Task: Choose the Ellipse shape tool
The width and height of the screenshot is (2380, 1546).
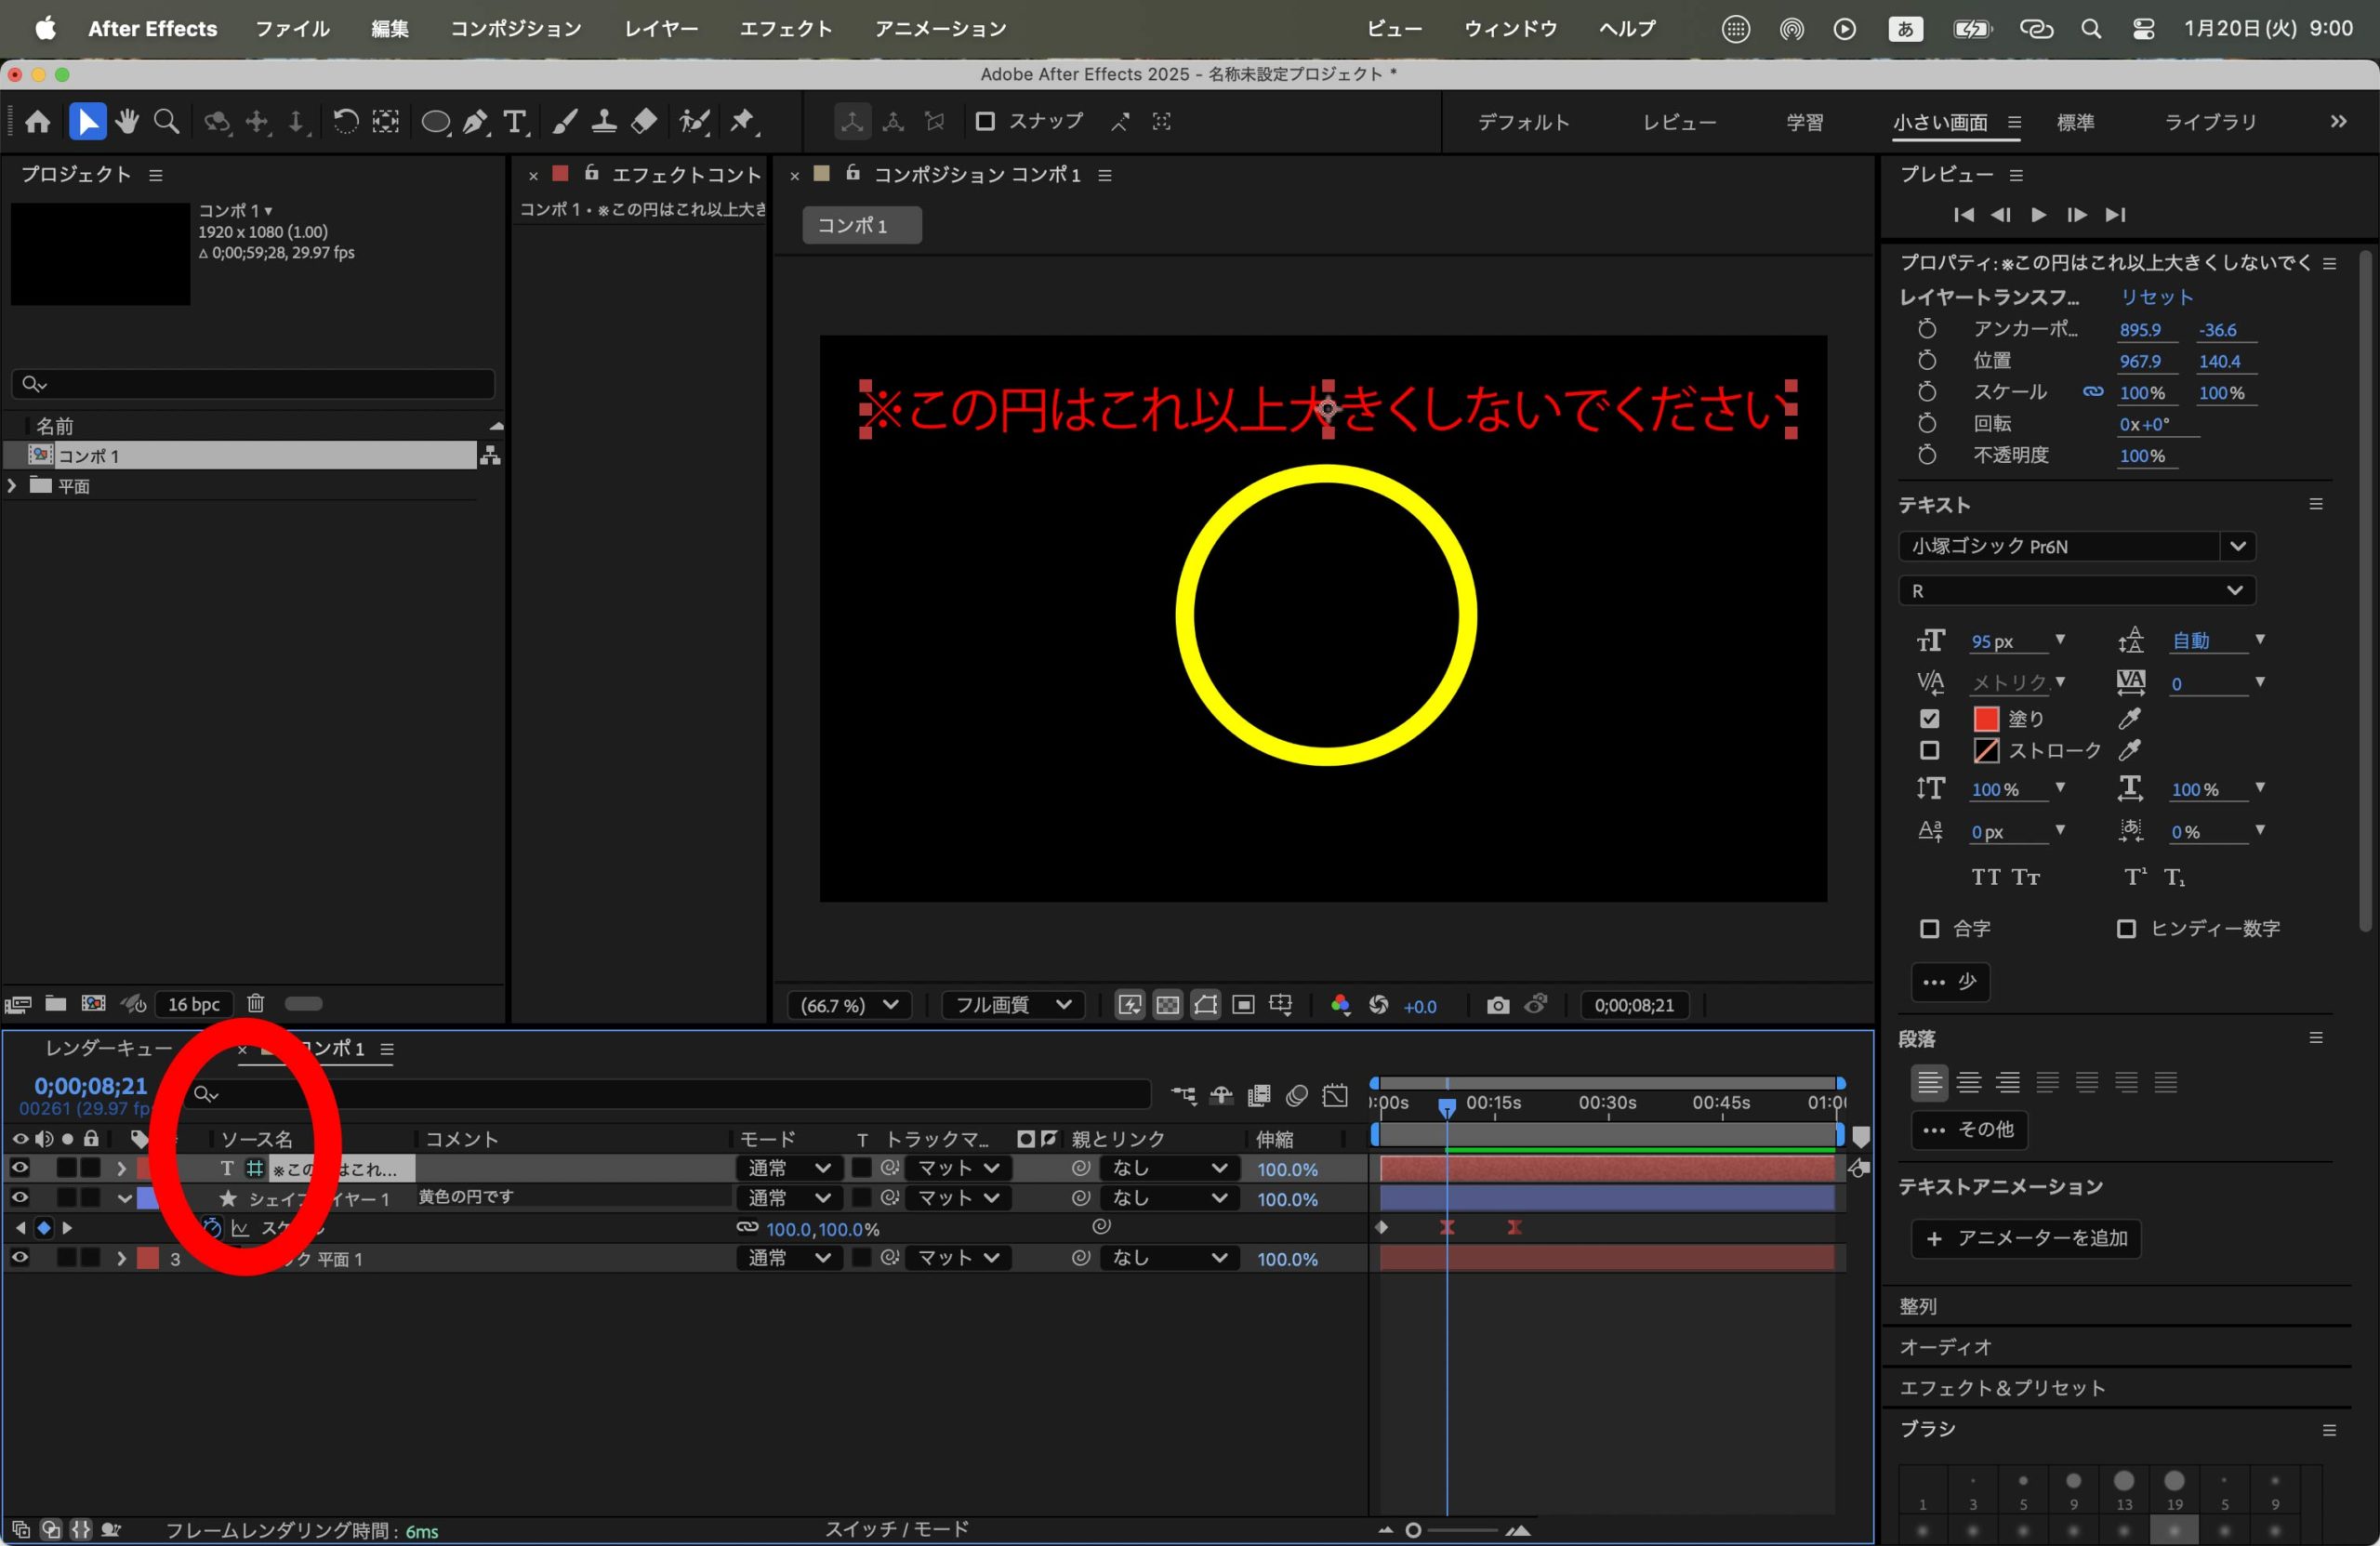Action: pyautogui.click(x=434, y=122)
